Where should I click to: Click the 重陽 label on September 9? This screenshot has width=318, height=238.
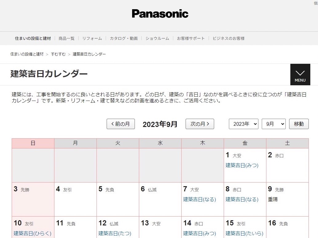point(273,199)
